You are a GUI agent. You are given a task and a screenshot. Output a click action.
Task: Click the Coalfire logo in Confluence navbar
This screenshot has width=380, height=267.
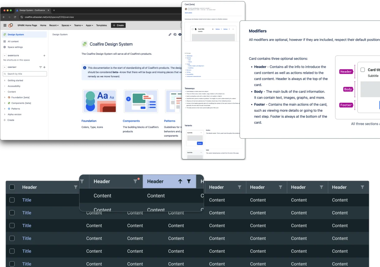pos(11,26)
